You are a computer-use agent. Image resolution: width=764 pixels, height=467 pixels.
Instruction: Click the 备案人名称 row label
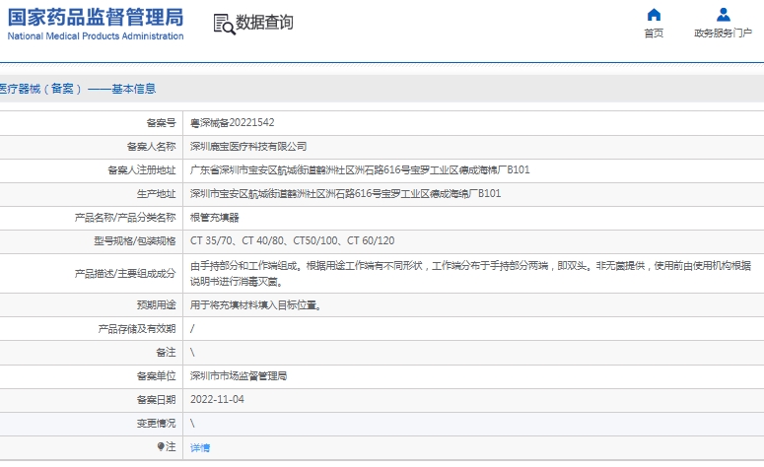pyautogui.click(x=152, y=147)
